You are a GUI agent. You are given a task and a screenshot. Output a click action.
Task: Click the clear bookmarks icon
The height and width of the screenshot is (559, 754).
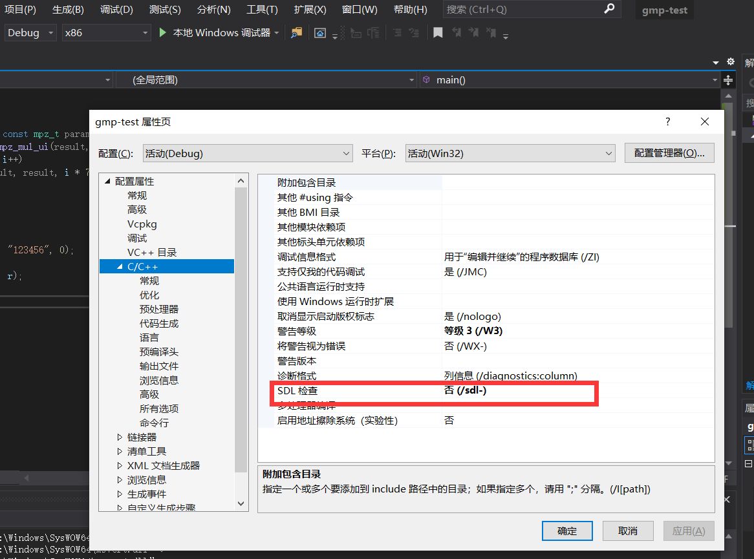tap(491, 33)
